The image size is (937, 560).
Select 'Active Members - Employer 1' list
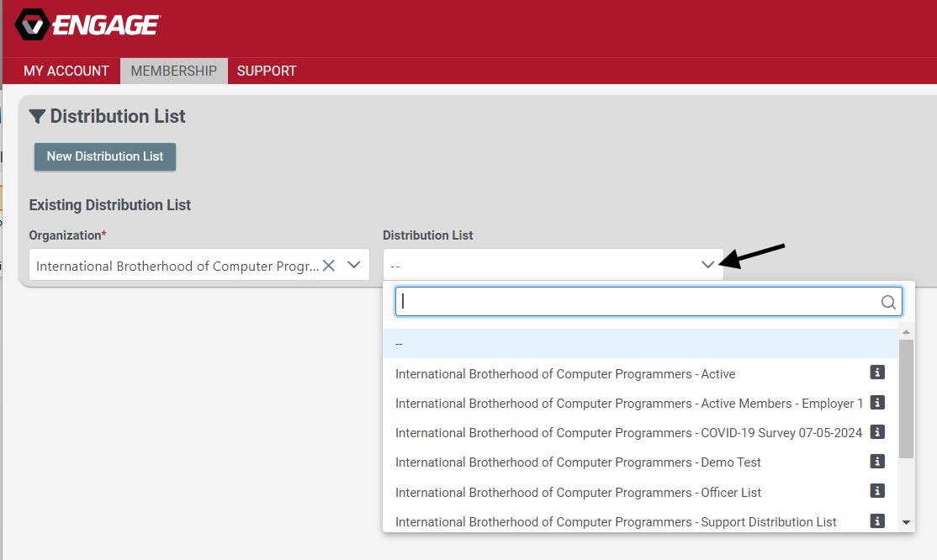click(x=641, y=404)
